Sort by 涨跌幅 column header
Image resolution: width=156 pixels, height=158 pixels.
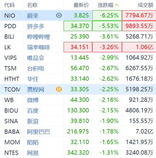(x=105, y=5)
